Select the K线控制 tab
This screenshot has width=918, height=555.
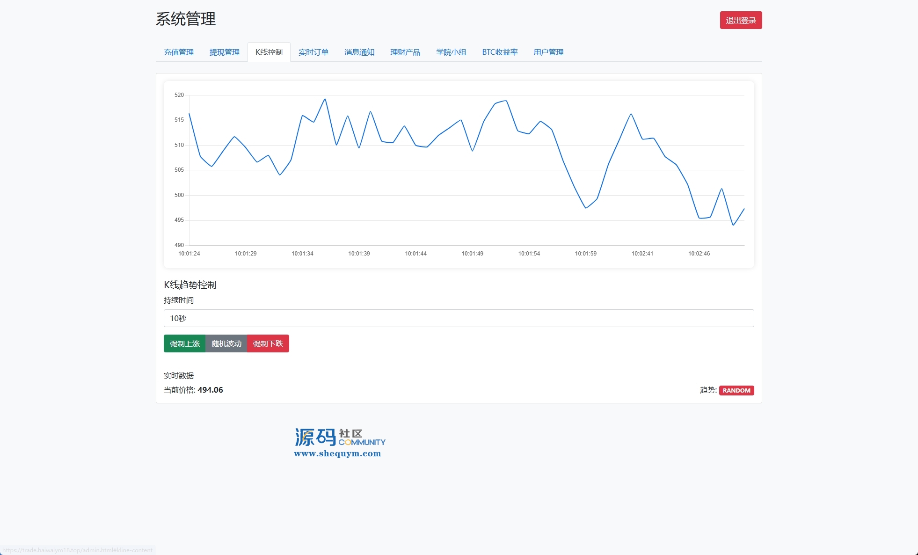click(x=269, y=52)
